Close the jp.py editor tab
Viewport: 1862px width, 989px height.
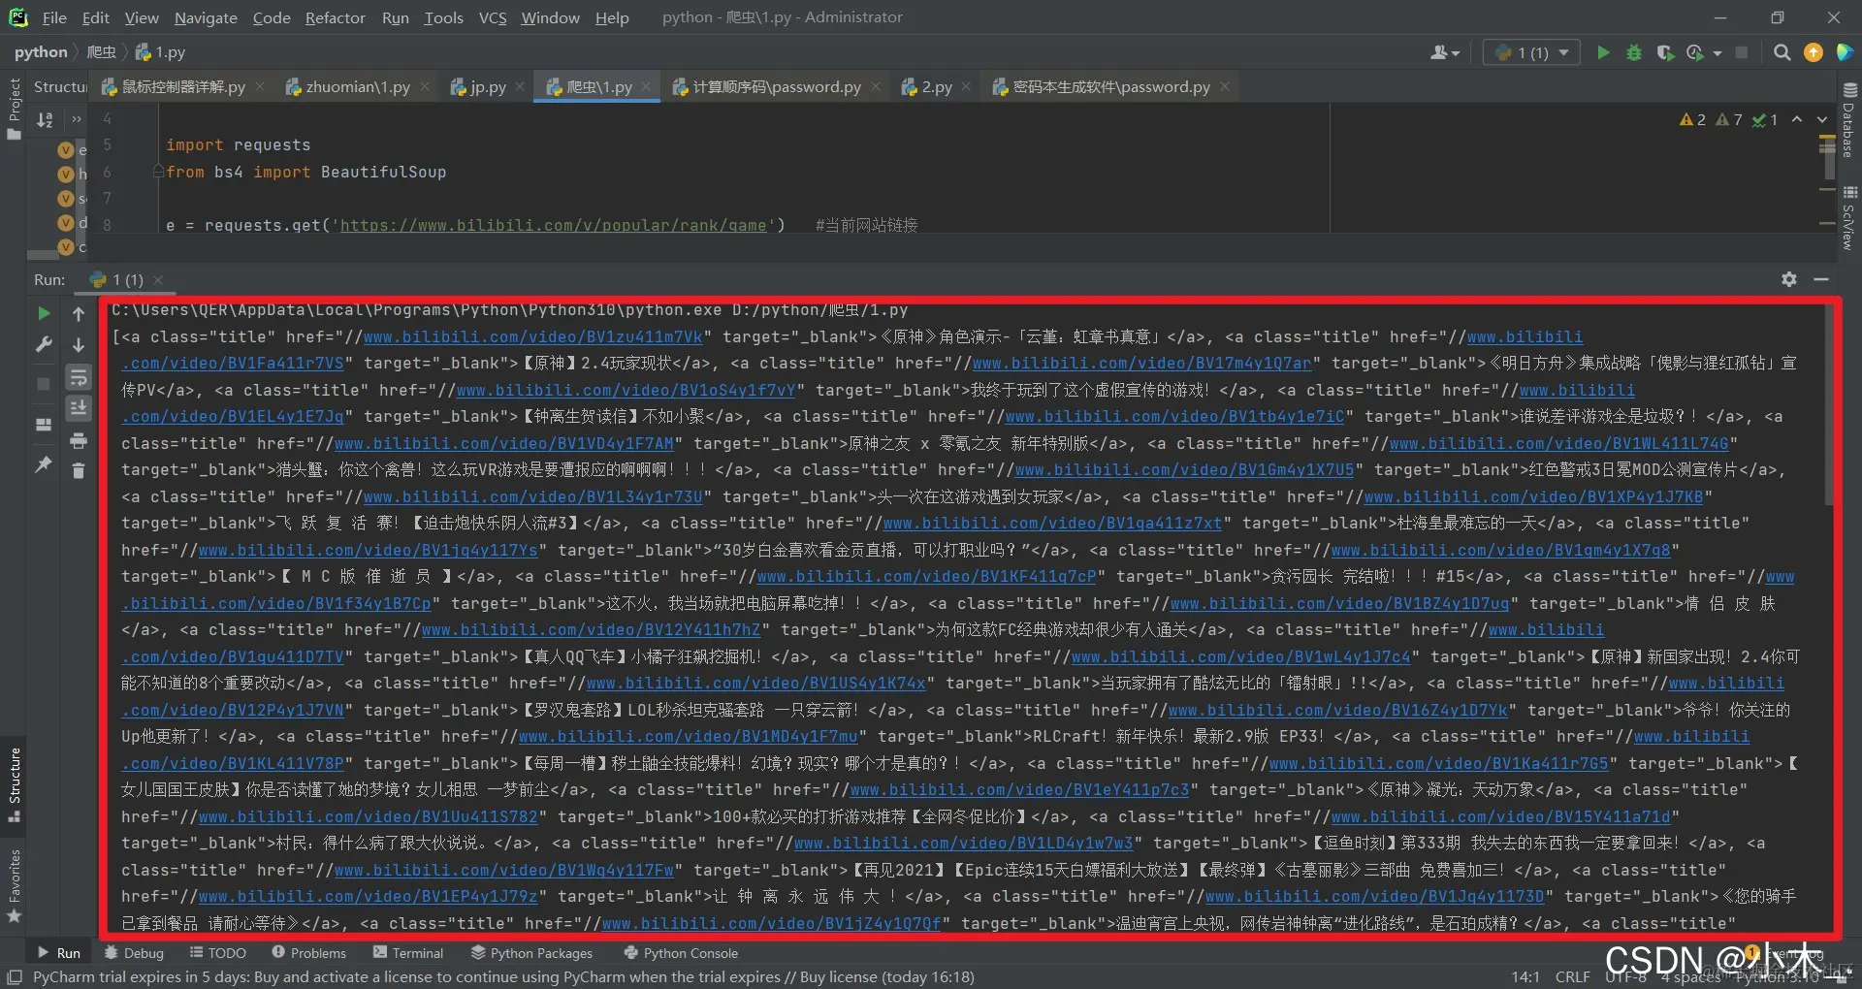(x=521, y=87)
